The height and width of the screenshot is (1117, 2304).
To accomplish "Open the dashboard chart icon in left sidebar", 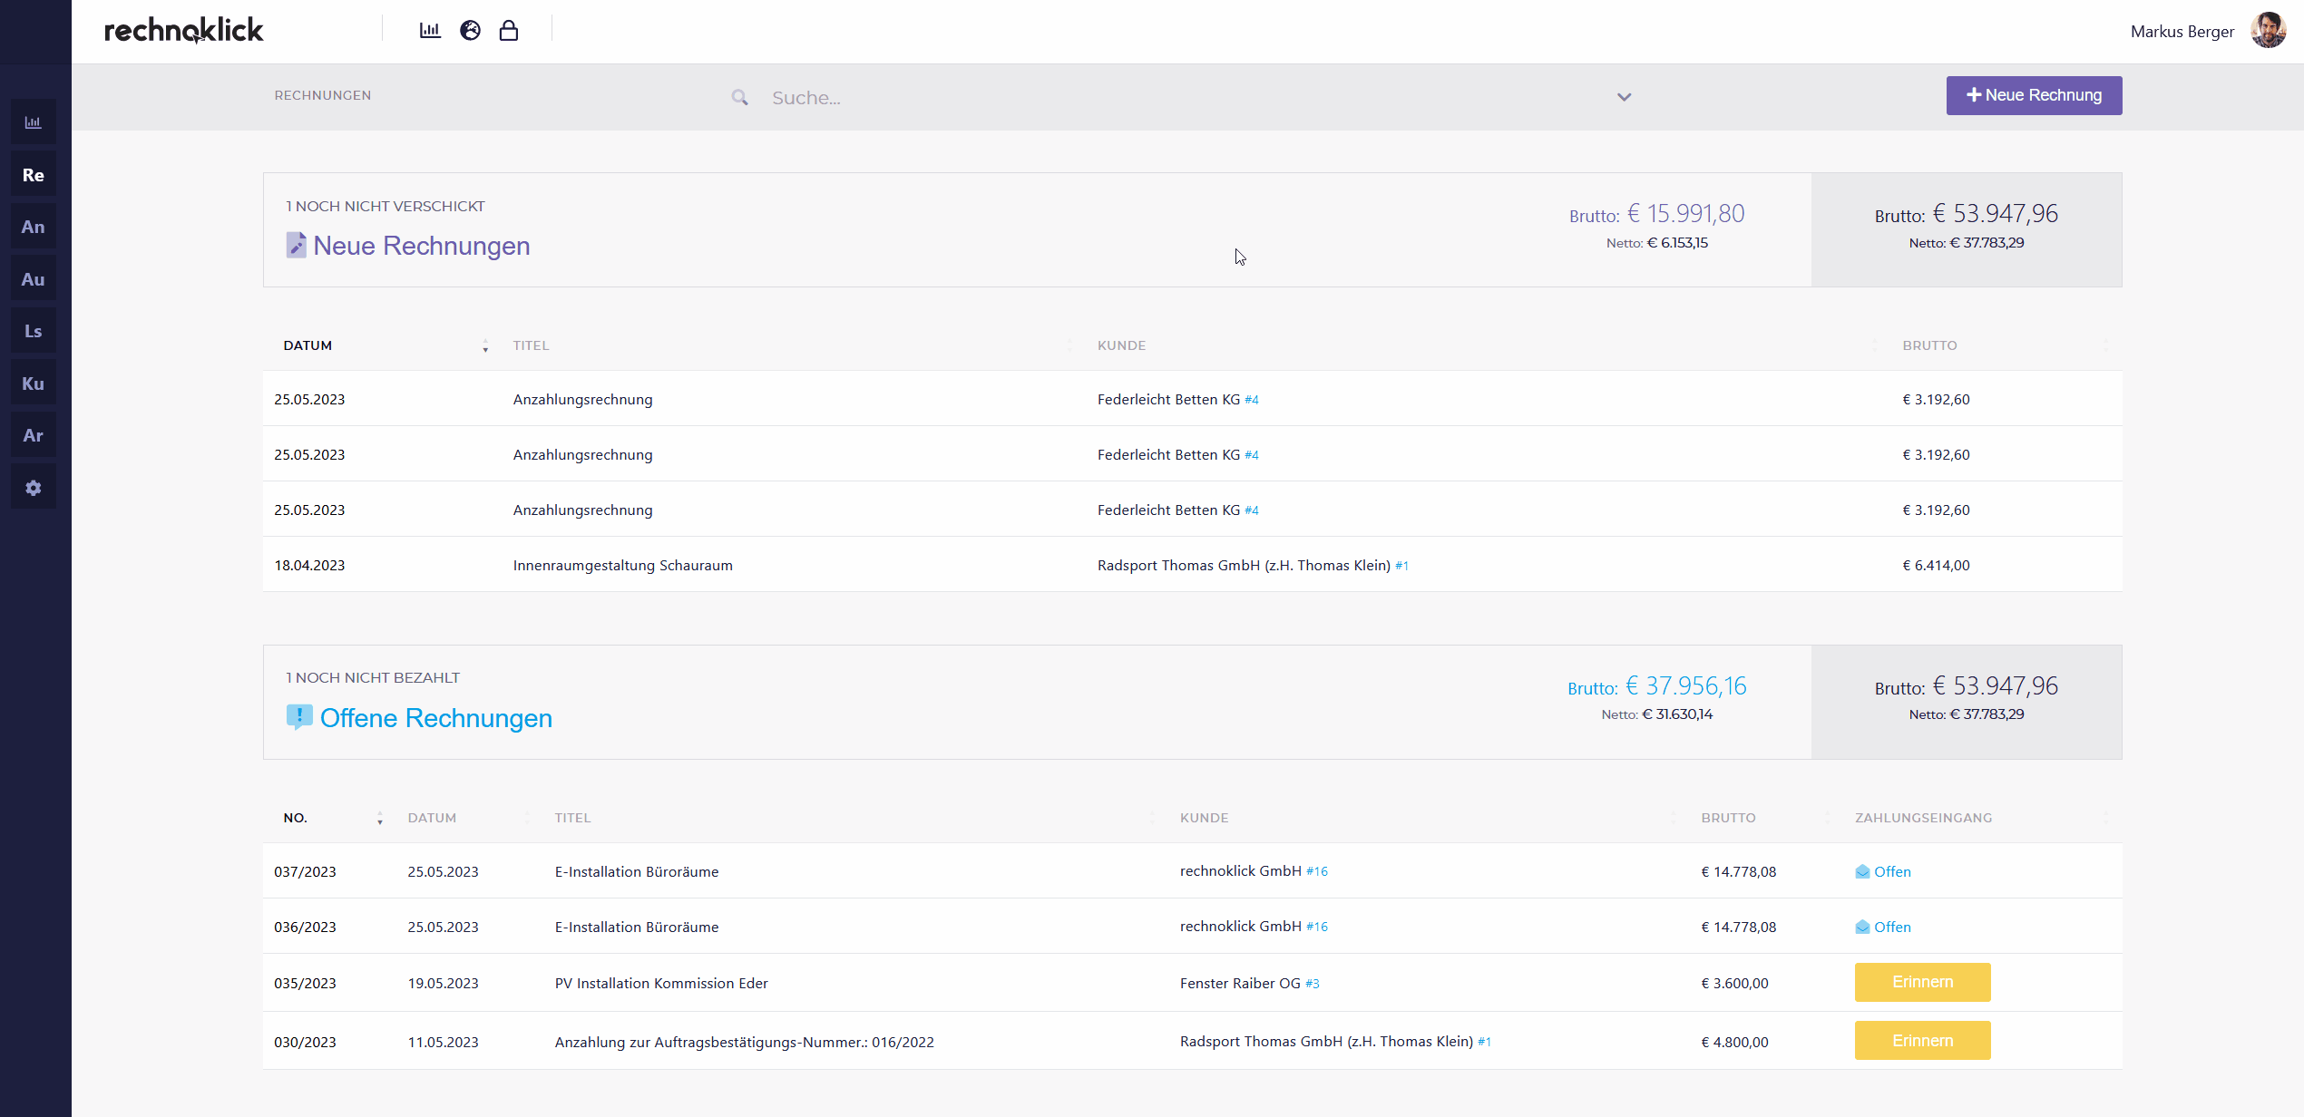I will point(34,122).
